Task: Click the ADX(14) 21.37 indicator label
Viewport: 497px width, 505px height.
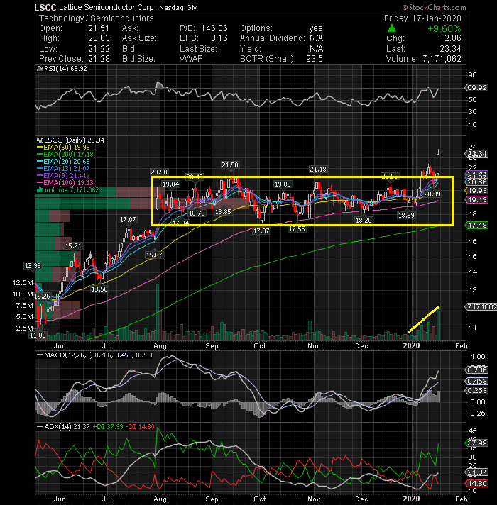Action: (x=63, y=427)
